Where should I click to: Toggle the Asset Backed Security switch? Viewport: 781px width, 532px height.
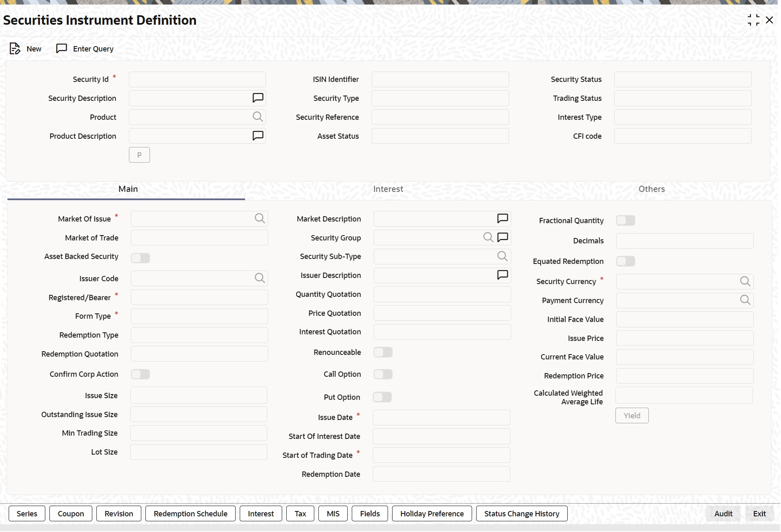click(140, 258)
